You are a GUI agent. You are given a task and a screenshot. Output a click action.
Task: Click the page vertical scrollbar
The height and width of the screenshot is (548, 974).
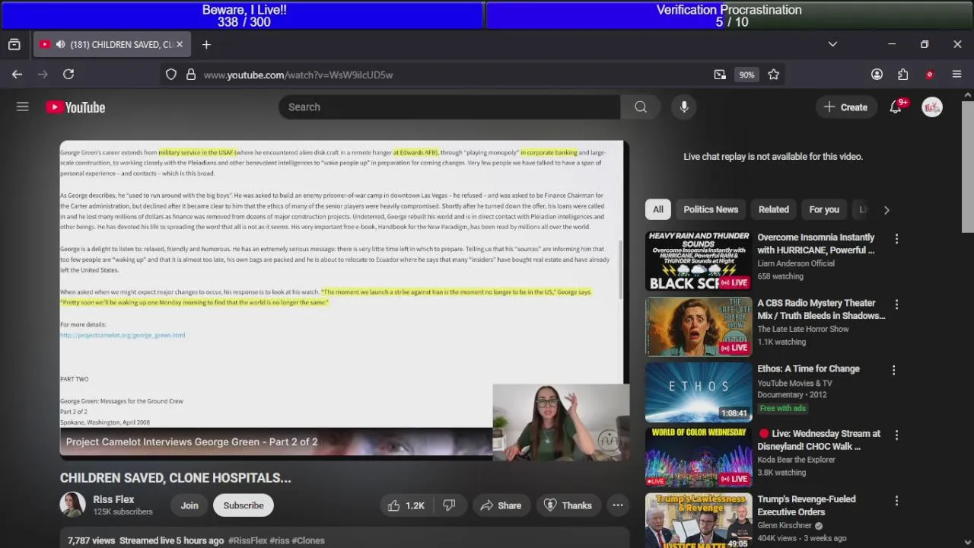968,167
